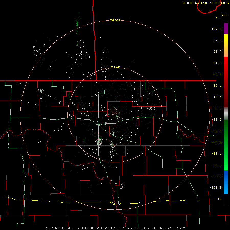Click the 92.3 legend value
Screen dimensions: 230x230
point(217,40)
